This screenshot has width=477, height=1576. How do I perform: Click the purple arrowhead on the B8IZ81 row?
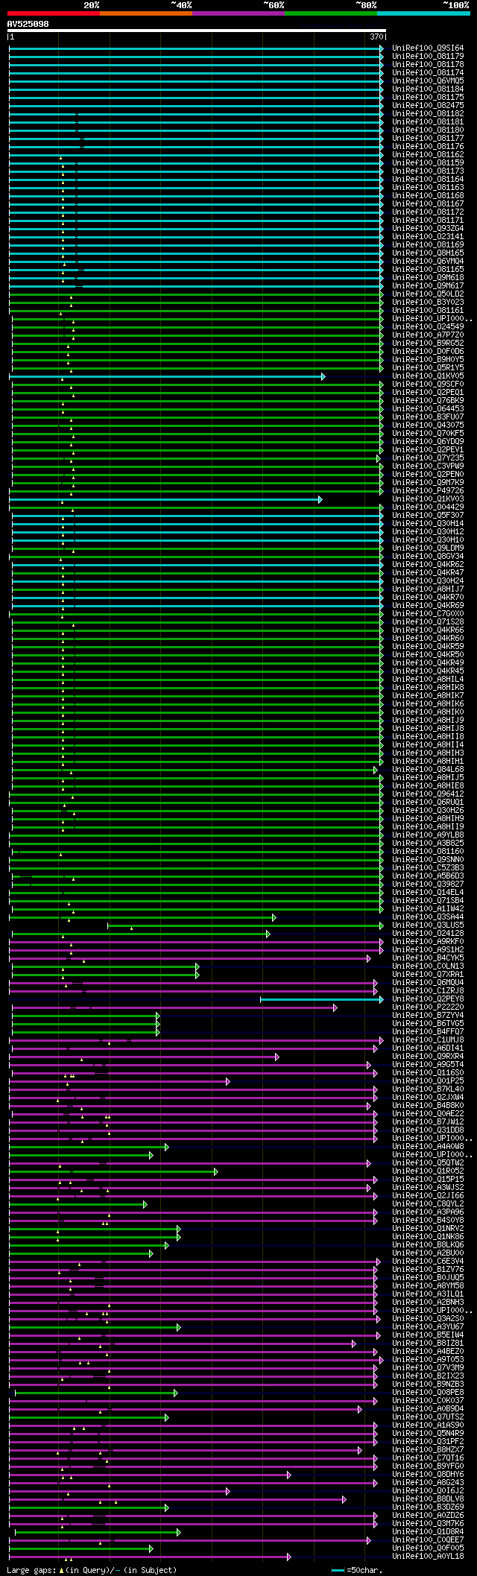pos(354,1344)
